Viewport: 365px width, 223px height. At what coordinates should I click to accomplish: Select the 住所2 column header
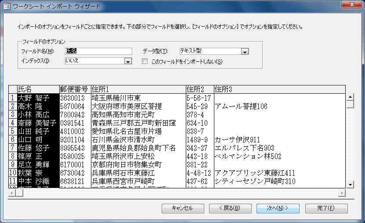pos(200,89)
